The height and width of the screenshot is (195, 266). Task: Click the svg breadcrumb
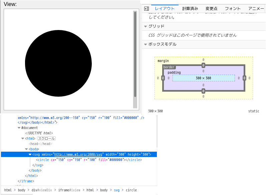pyautogui.click(x=117, y=190)
